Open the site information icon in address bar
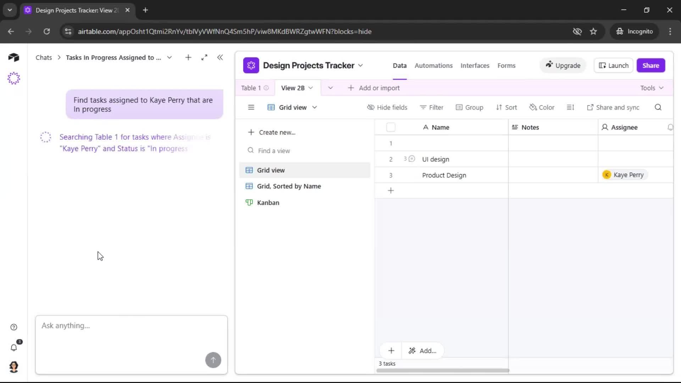The image size is (681, 383). [68, 32]
